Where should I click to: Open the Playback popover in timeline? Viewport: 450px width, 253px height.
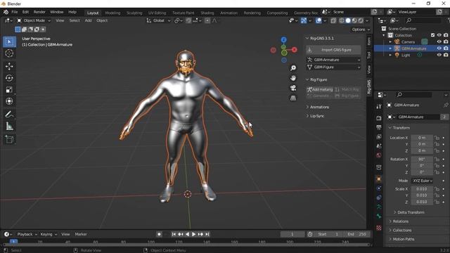click(x=27, y=234)
